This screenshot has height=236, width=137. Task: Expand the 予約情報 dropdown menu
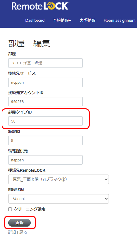point(62,21)
